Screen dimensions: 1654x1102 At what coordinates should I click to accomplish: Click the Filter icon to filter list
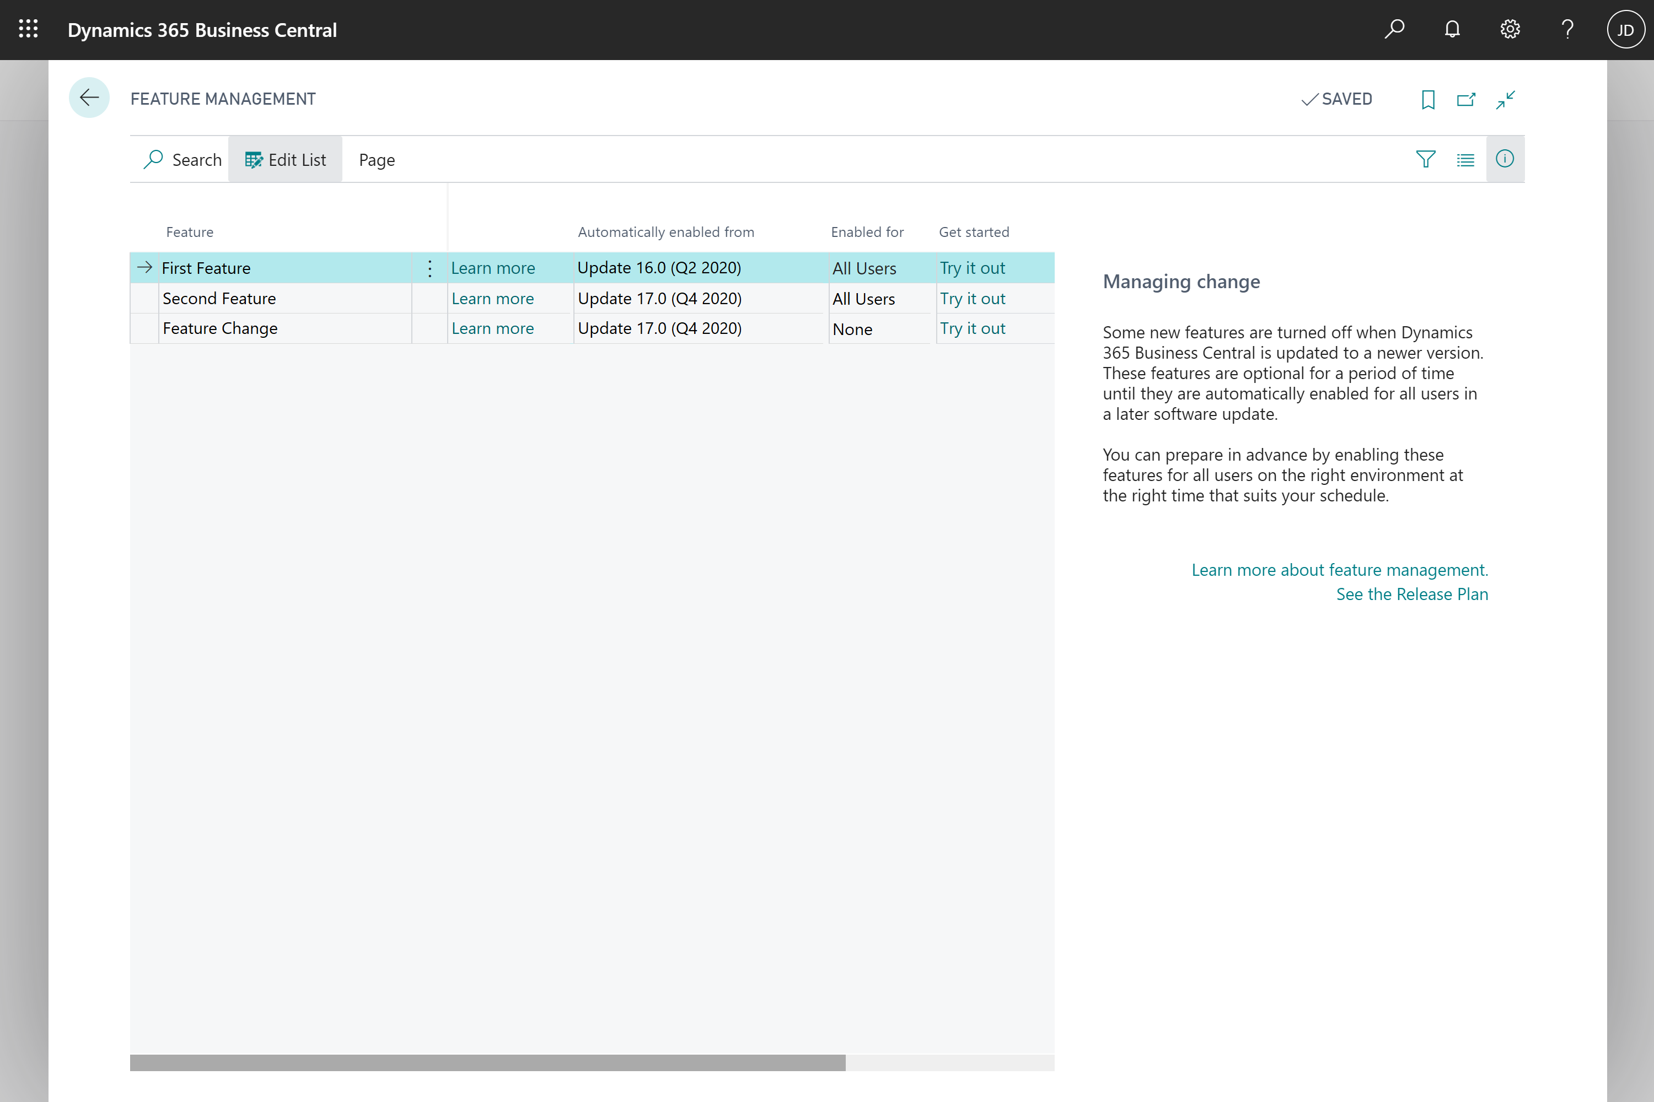(1425, 158)
